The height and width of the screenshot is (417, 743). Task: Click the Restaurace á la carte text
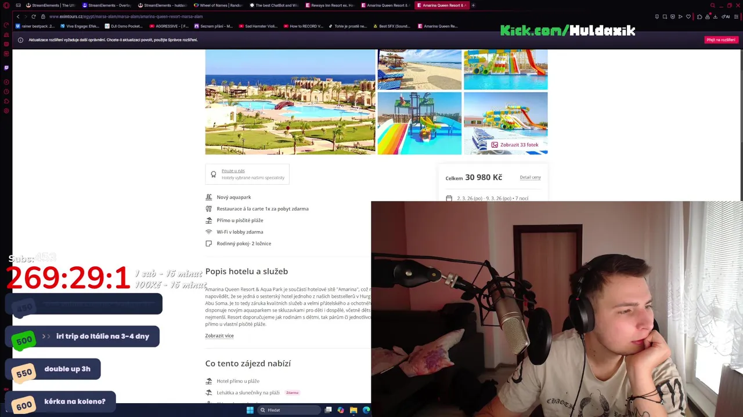pos(262,209)
